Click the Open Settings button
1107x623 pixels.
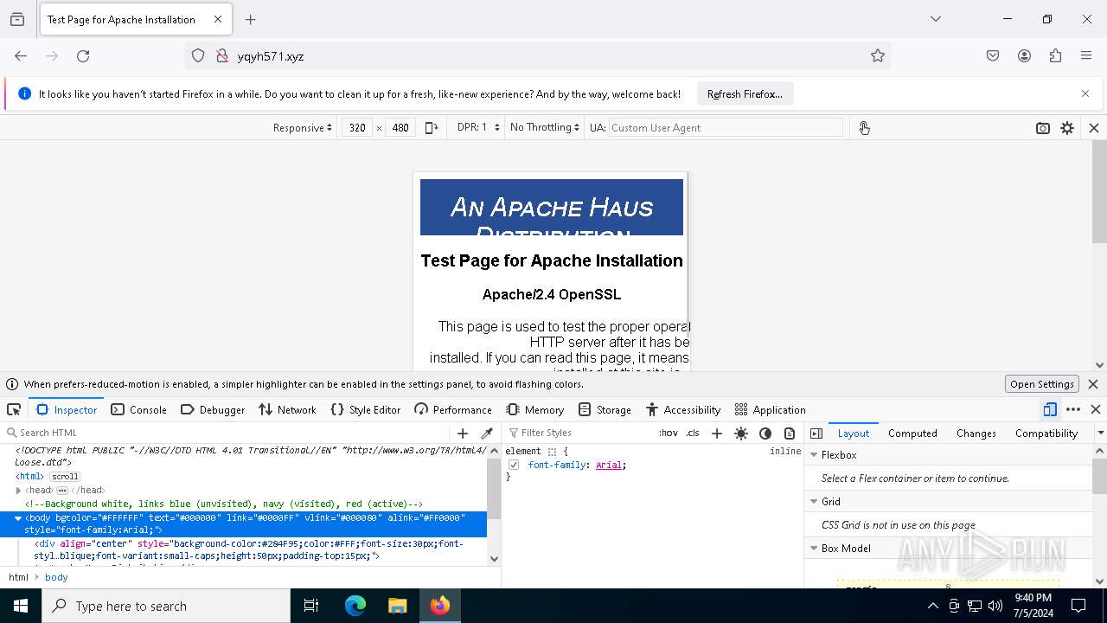pos(1042,384)
